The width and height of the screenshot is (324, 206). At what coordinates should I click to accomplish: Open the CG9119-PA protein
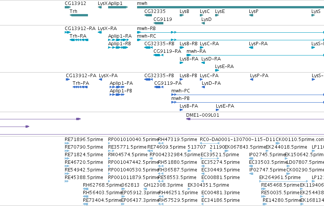tap(159, 87)
